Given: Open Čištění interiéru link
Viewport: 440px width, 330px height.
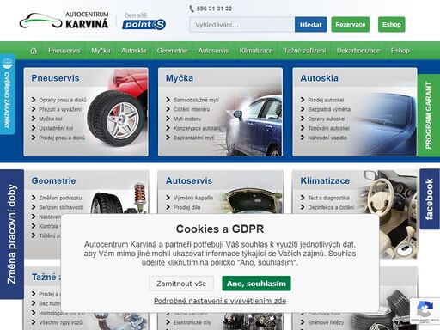Looking at the screenshot, I should coord(192,109).
